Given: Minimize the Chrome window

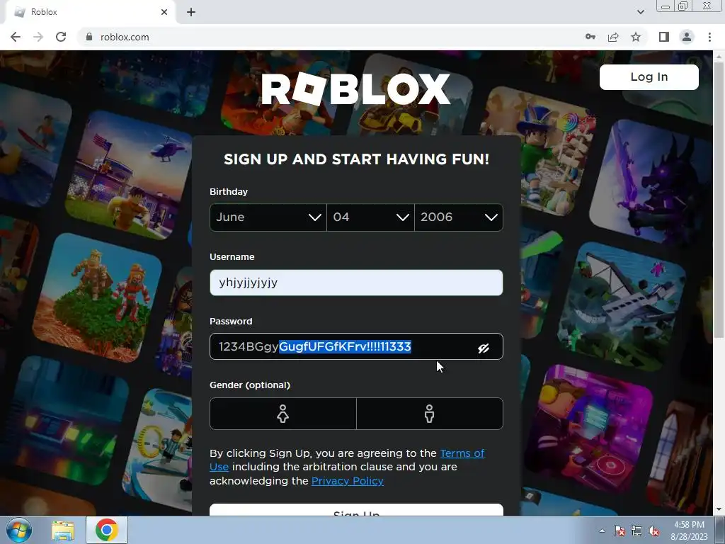Looking at the screenshot, I should tap(666, 6).
